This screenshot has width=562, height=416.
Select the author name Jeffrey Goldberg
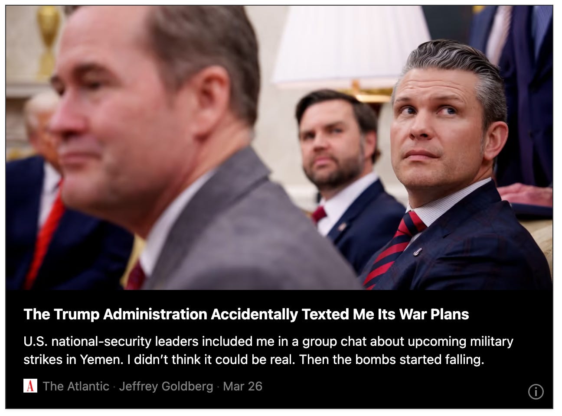click(x=166, y=386)
